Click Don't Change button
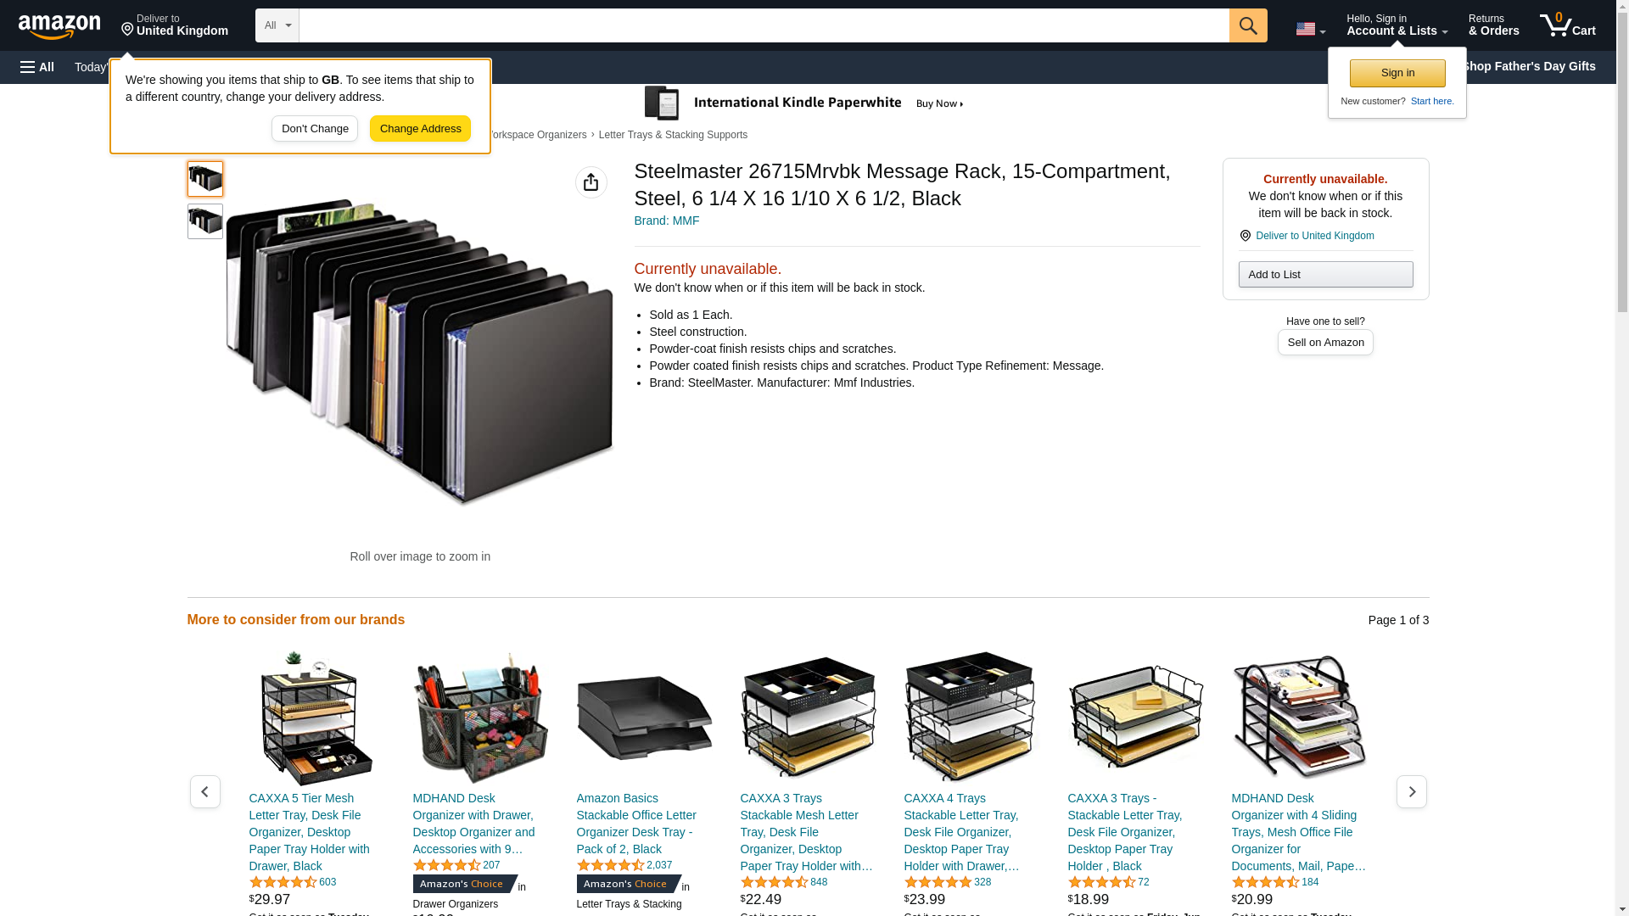The width and height of the screenshot is (1629, 916). tap(315, 129)
